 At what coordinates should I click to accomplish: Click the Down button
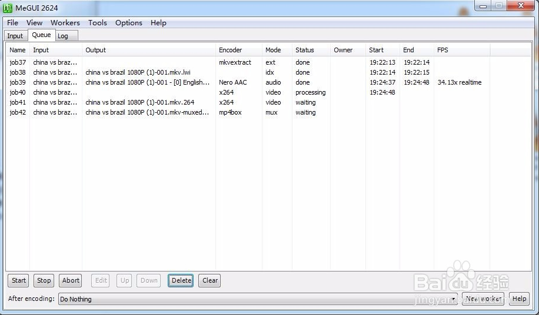point(149,280)
